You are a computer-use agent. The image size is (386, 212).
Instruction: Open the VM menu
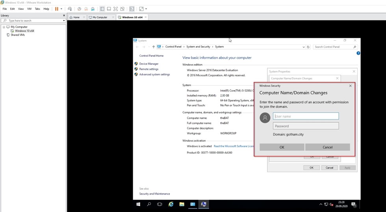tap(29, 9)
